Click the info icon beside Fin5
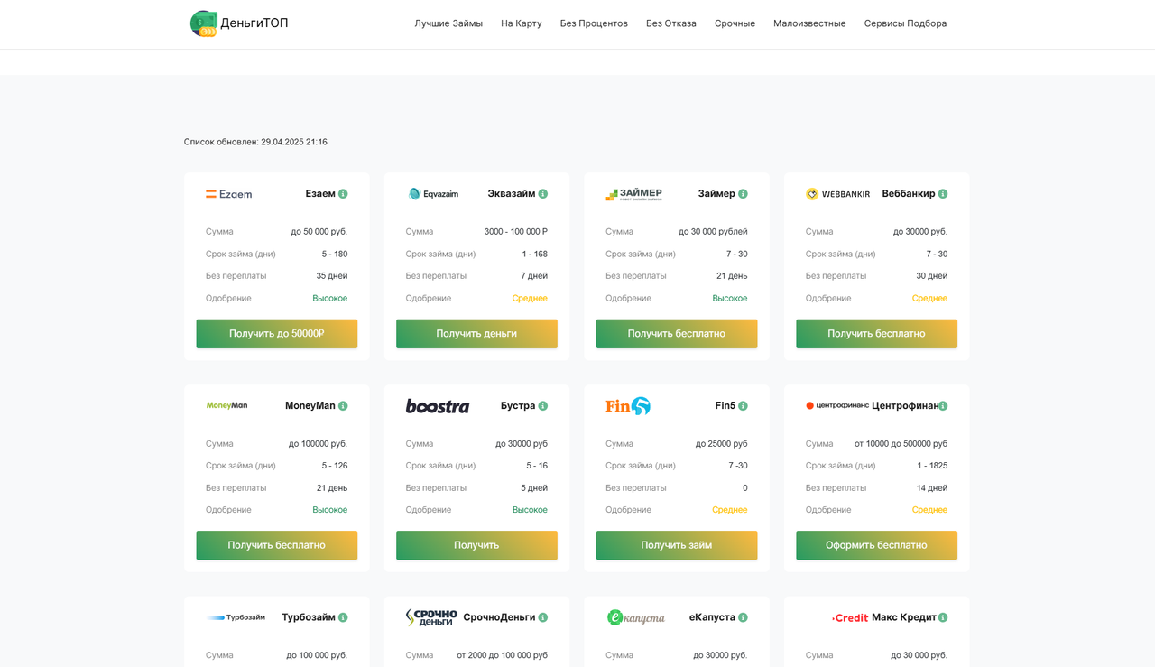 click(x=743, y=406)
